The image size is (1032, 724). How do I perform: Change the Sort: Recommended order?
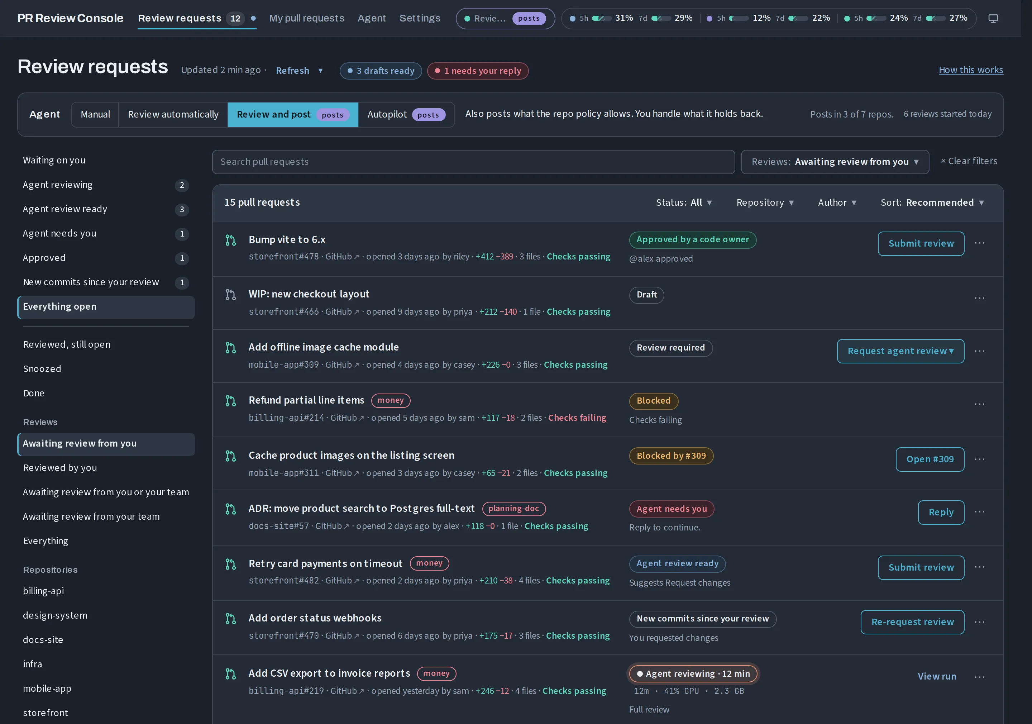932,203
